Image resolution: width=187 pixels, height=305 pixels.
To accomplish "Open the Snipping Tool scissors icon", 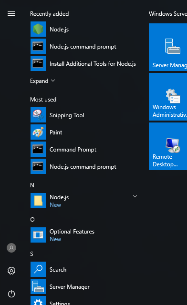I will click(38, 115).
